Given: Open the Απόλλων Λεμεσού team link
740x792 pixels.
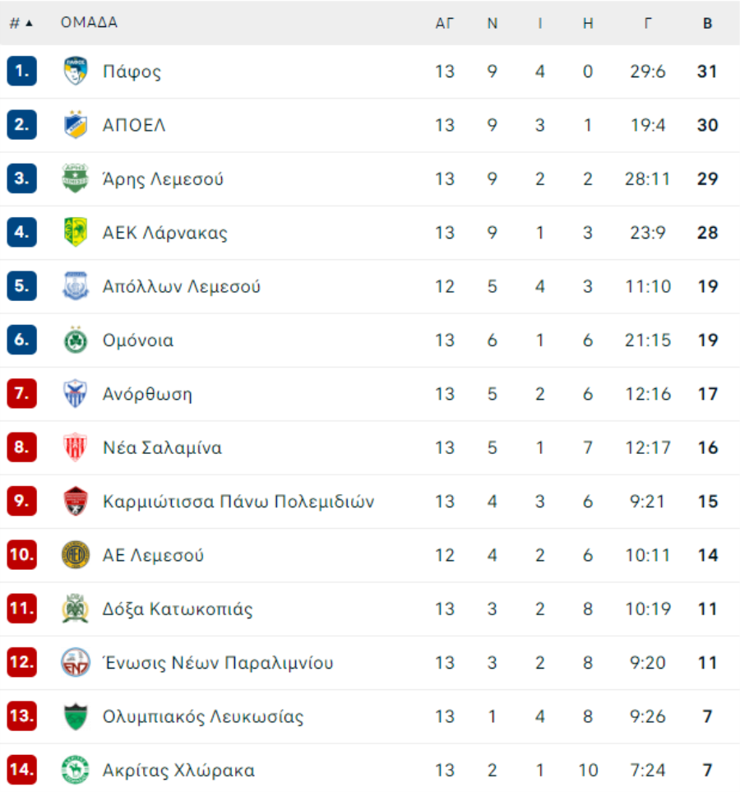Looking at the screenshot, I should click(x=181, y=287).
